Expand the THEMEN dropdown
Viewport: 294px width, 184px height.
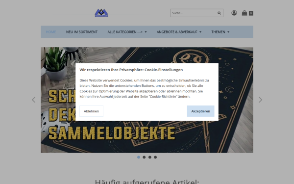[220, 32]
